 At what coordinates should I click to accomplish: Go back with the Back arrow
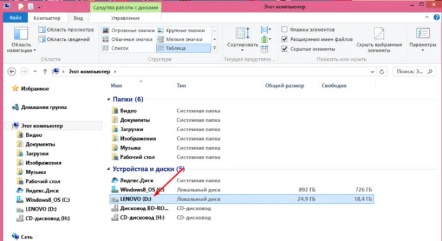pyautogui.click(x=12, y=71)
